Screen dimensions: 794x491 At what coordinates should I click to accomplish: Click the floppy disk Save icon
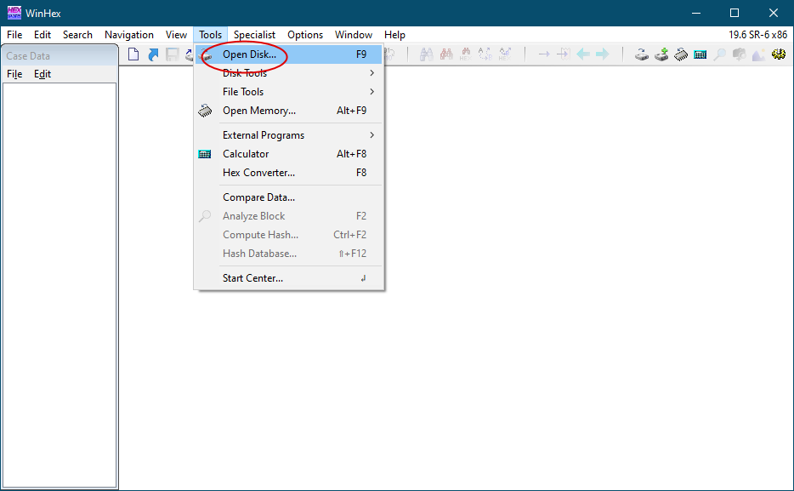173,54
